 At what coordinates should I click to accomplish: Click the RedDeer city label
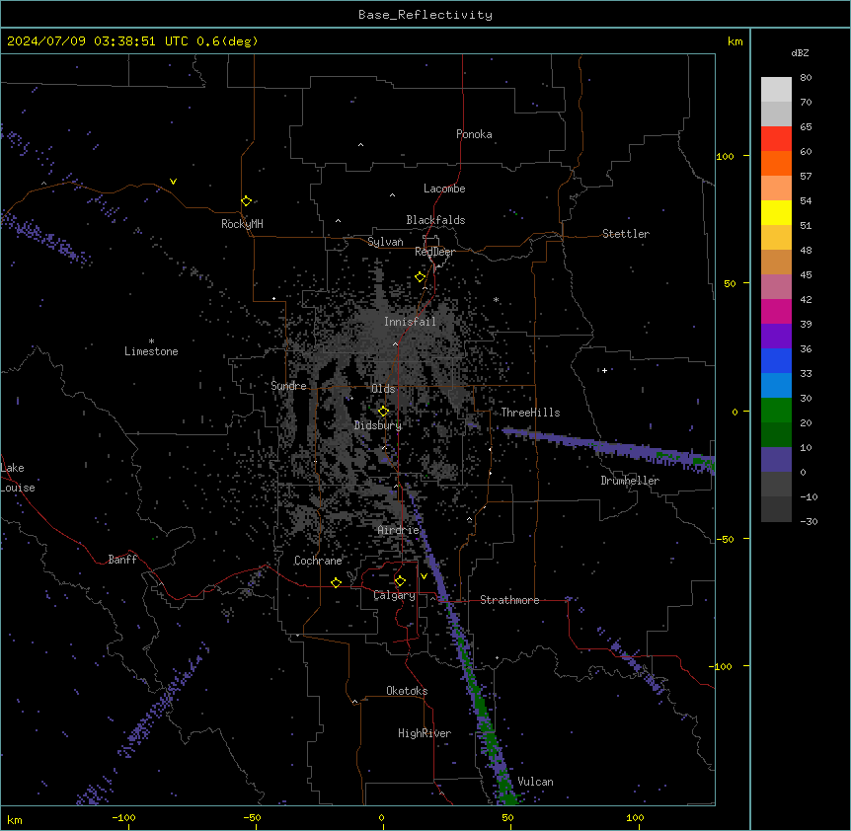click(434, 252)
